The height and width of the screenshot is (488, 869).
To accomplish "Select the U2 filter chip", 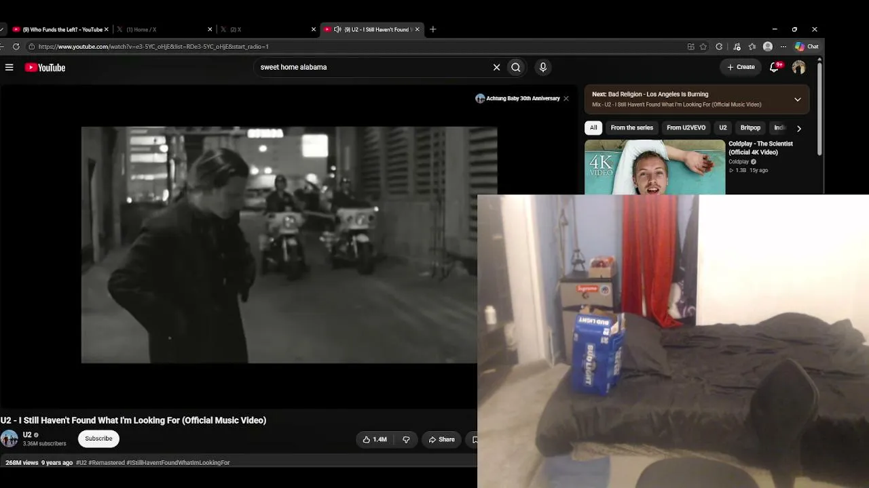I will coord(722,127).
